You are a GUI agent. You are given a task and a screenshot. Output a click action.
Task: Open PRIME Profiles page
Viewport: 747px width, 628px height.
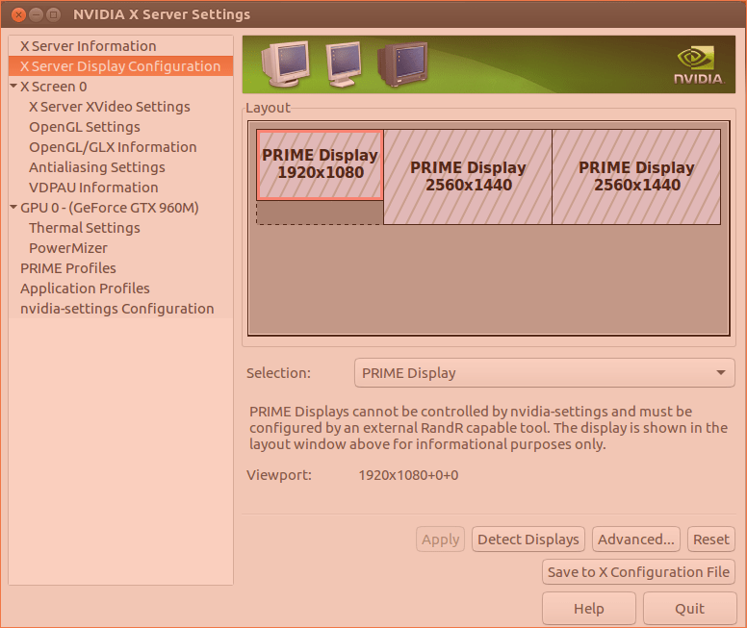pos(68,268)
